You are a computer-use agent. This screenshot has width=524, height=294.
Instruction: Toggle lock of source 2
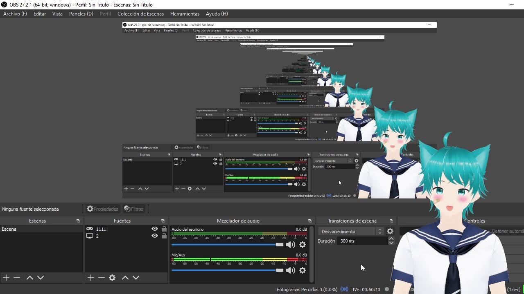coord(164,236)
